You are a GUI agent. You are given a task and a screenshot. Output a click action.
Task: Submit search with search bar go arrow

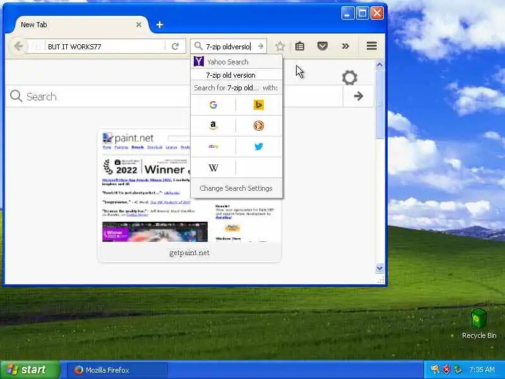tap(261, 46)
